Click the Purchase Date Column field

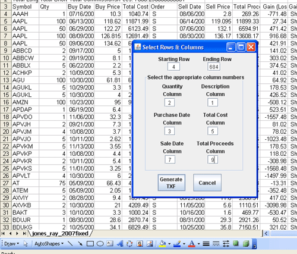click(x=169, y=131)
